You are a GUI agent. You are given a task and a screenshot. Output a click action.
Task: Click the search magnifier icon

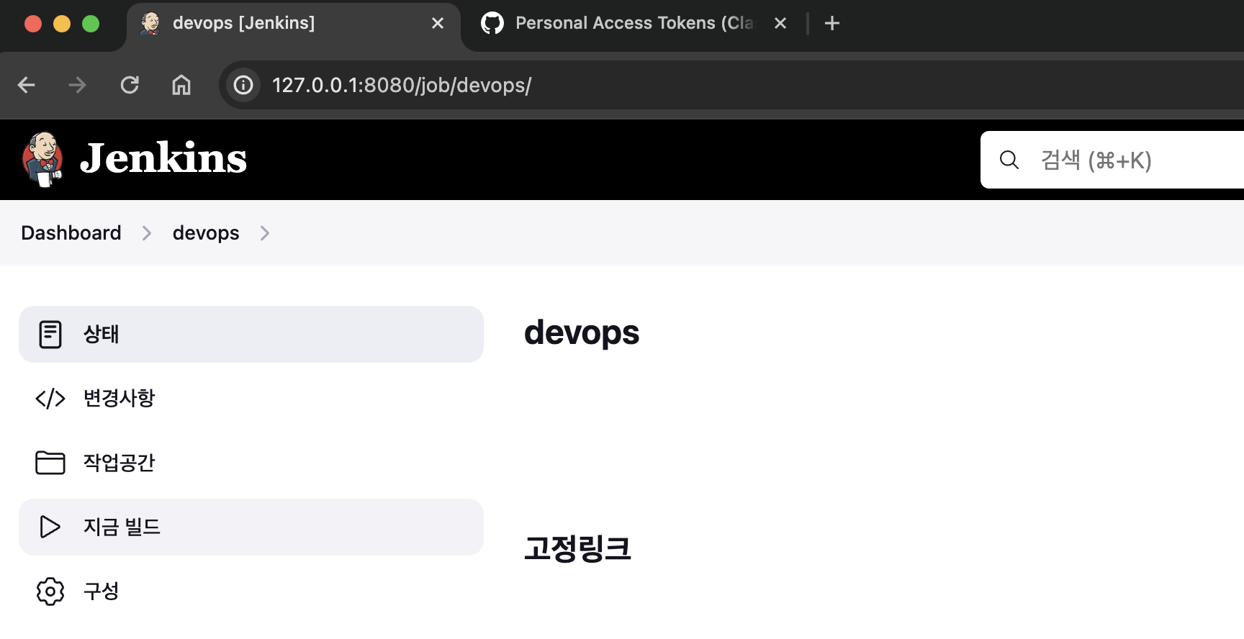(1009, 160)
